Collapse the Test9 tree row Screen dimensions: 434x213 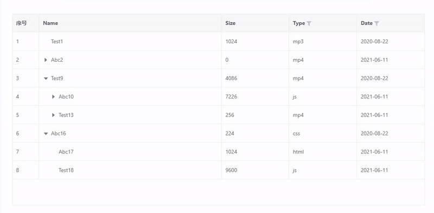coord(46,78)
